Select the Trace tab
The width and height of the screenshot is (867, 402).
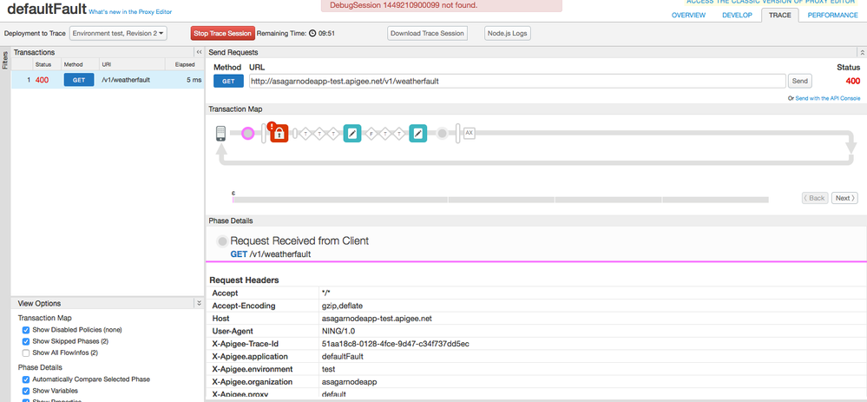click(780, 15)
